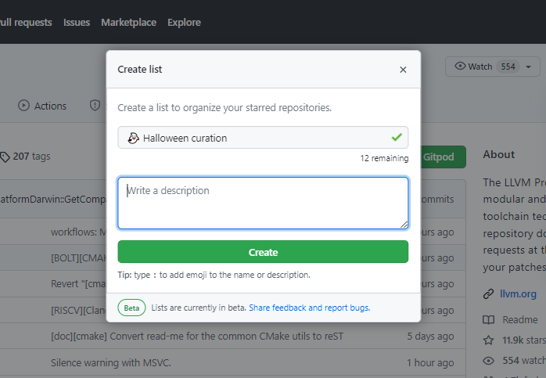
Task: Open 'Share feedback and report bugs' link
Action: click(309, 308)
